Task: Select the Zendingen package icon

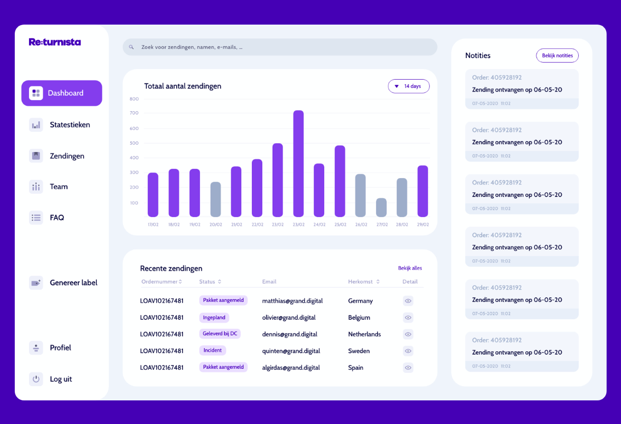Action: pyautogui.click(x=36, y=156)
